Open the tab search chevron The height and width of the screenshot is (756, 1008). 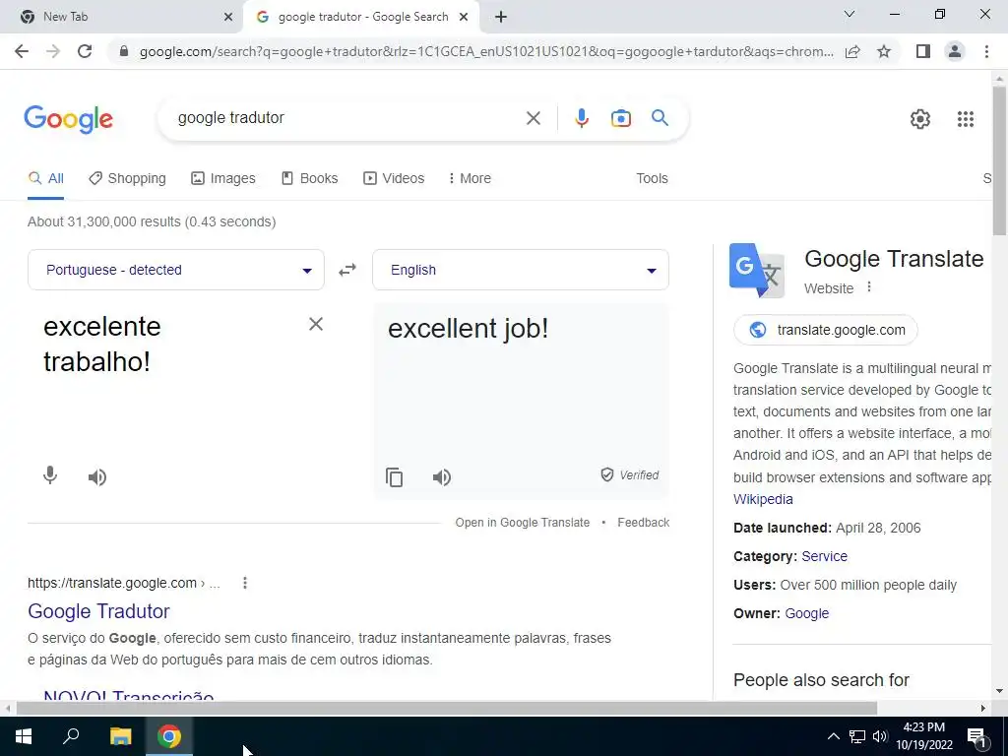point(849,14)
